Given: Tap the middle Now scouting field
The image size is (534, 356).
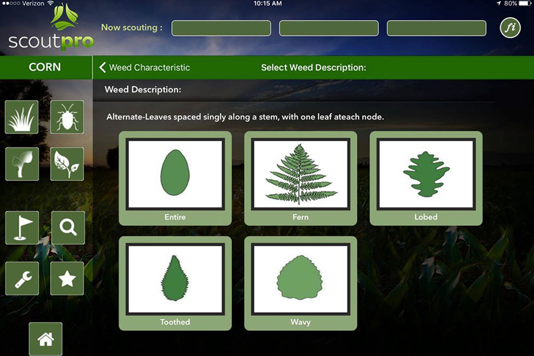Looking at the screenshot, I should [x=329, y=28].
